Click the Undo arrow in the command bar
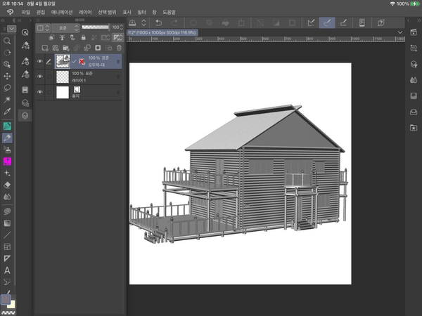 point(160,23)
